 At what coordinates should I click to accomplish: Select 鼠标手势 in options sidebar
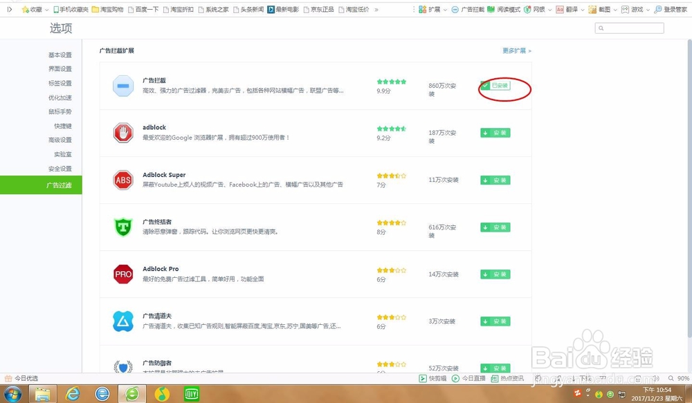click(x=60, y=111)
